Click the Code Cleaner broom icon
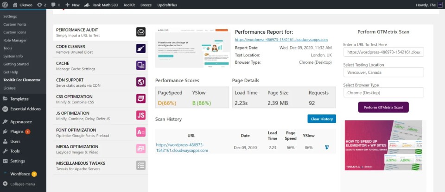Screen dimensions: 445x192 coord(141,48)
